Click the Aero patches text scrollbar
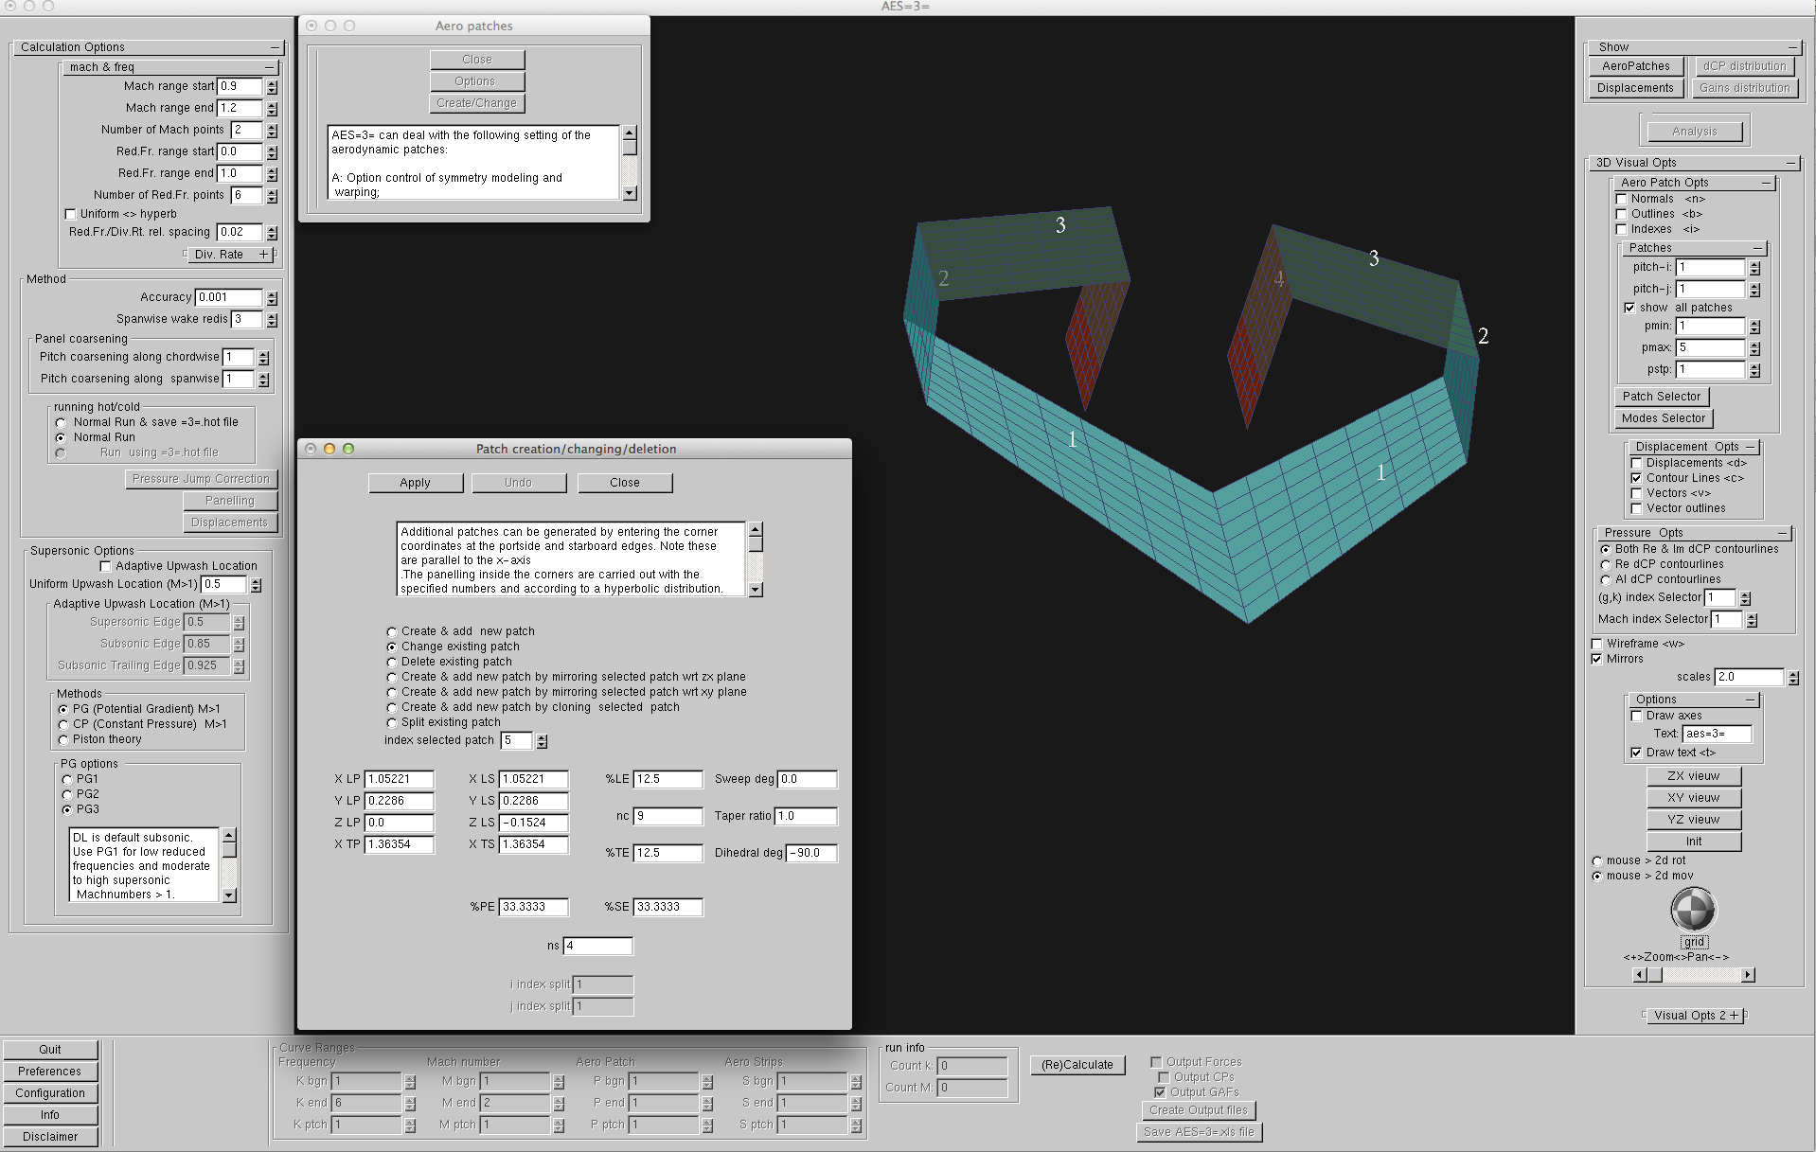 (x=630, y=163)
